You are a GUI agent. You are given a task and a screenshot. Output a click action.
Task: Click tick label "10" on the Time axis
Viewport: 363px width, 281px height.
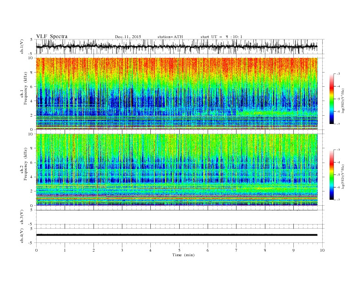pos(322,250)
